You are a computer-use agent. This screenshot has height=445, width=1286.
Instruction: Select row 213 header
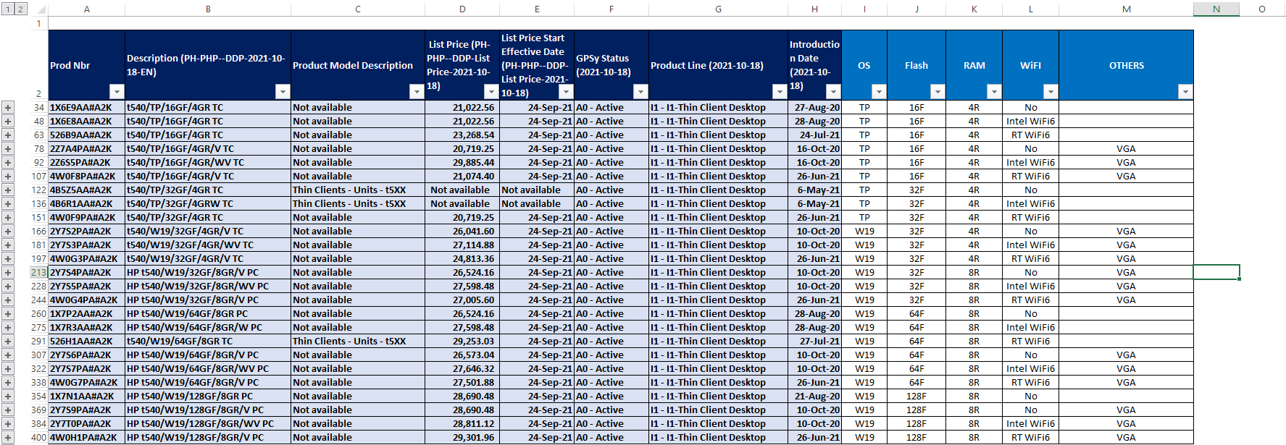click(x=38, y=273)
